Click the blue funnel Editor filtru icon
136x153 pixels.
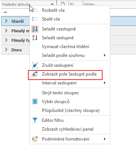pos(35,120)
